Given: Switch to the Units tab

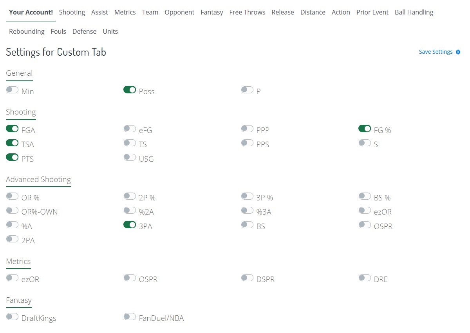Looking at the screenshot, I should tap(110, 31).
